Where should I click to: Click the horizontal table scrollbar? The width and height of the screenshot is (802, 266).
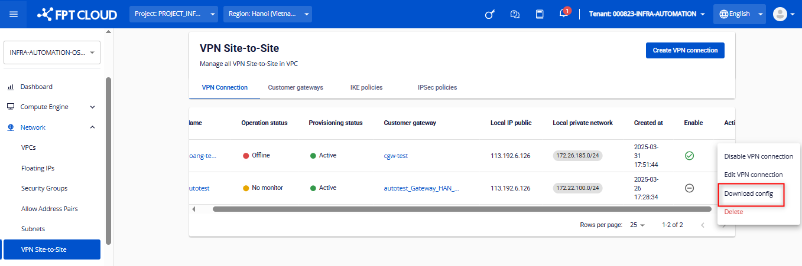click(461, 209)
